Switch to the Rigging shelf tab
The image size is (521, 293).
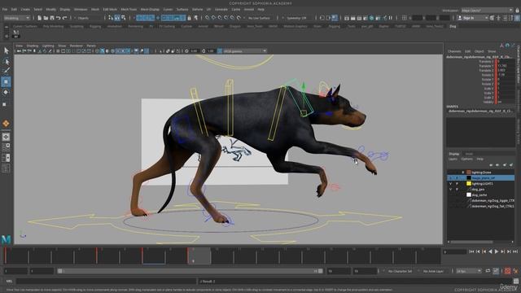[x=95, y=26]
